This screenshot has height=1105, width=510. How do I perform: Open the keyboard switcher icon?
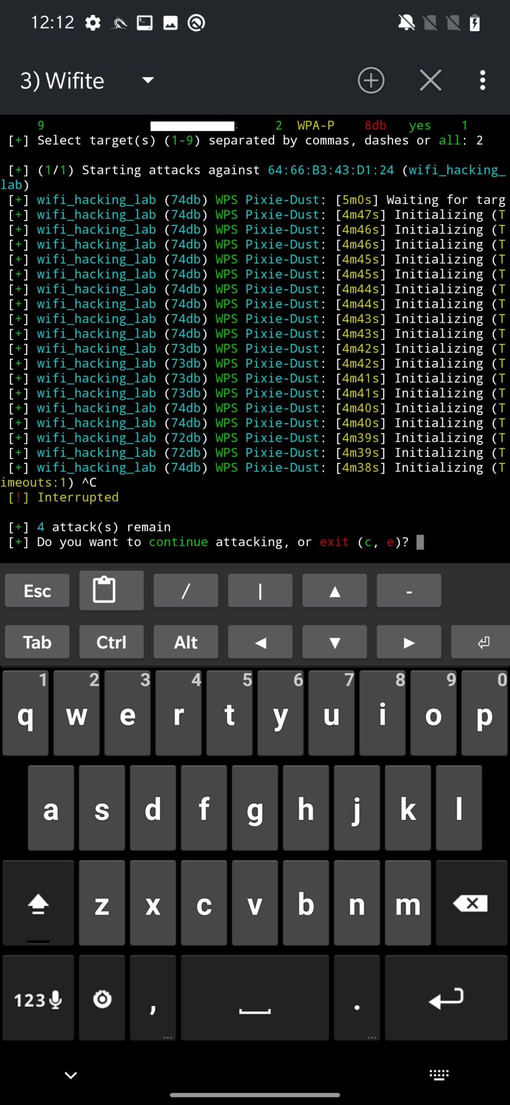tap(439, 1075)
